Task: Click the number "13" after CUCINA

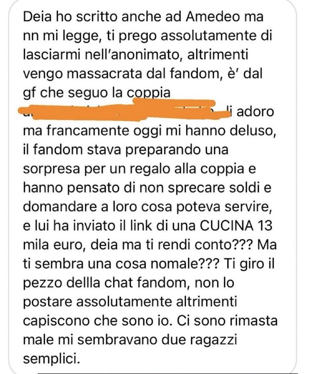Action: (265, 225)
